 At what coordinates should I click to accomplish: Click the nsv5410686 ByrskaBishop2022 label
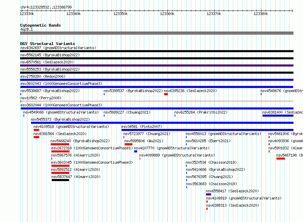pos(216,169)
